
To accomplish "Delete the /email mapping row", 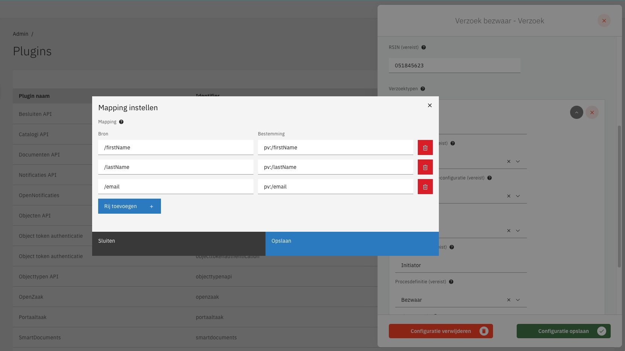I will coord(425,187).
